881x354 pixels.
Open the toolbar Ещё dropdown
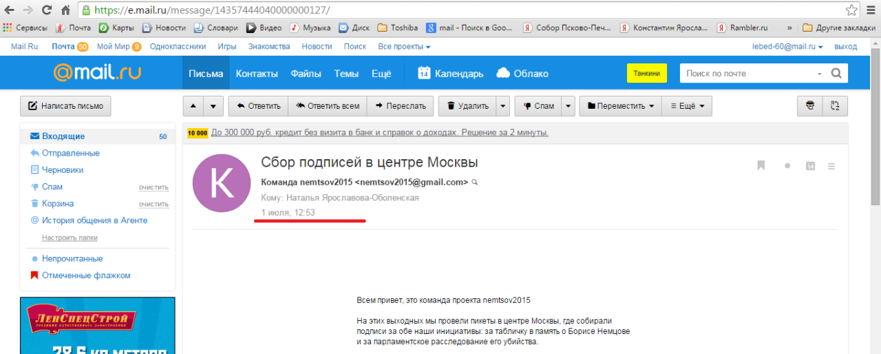687,106
